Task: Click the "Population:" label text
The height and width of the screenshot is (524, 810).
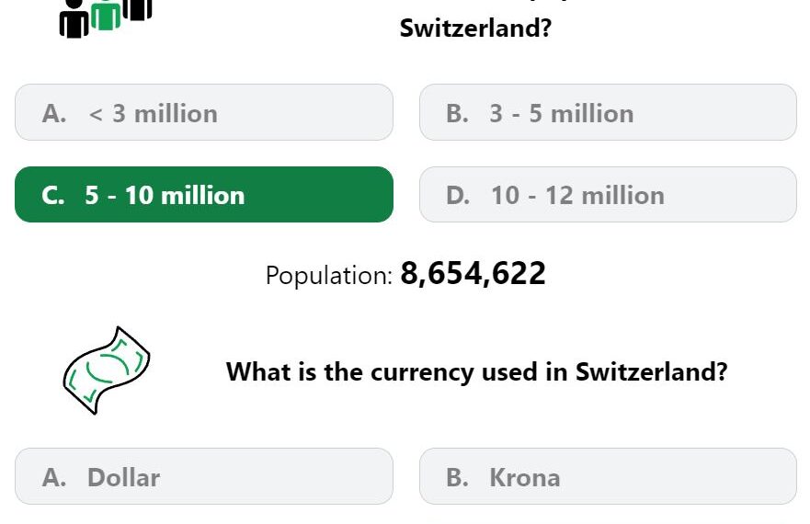Action: [329, 275]
